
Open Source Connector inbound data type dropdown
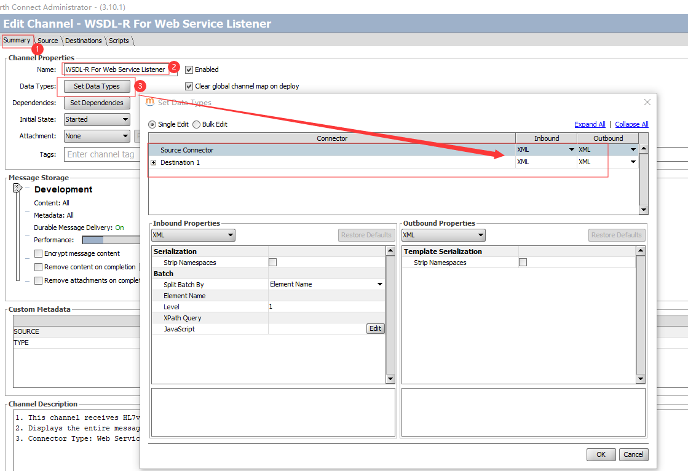tap(571, 149)
